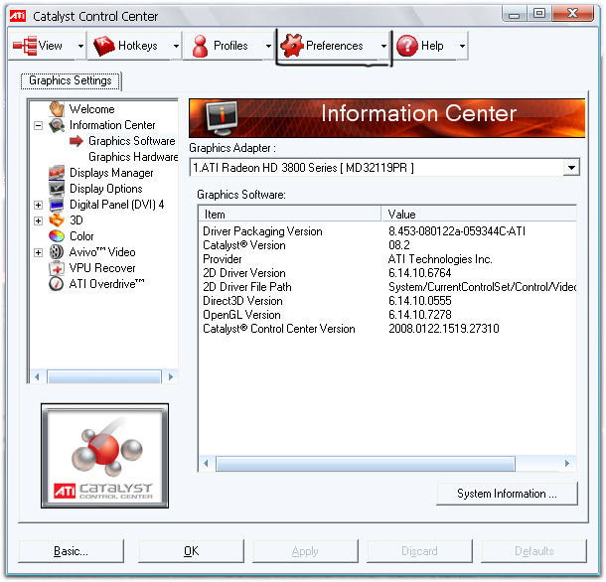Expand the 3D tree node
This screenshot has height=582, width=606.
coord(38,220)
